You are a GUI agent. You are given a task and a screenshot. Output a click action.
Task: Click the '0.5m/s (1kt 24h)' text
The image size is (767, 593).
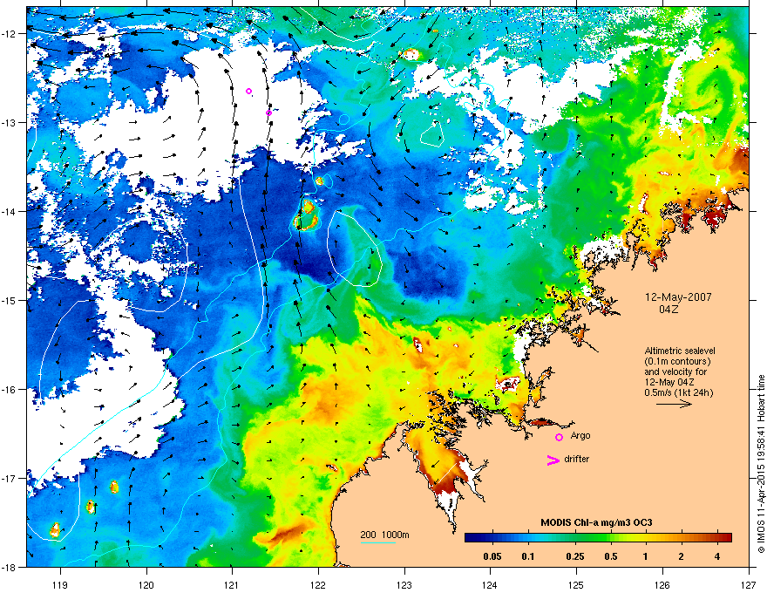(679, 392)
